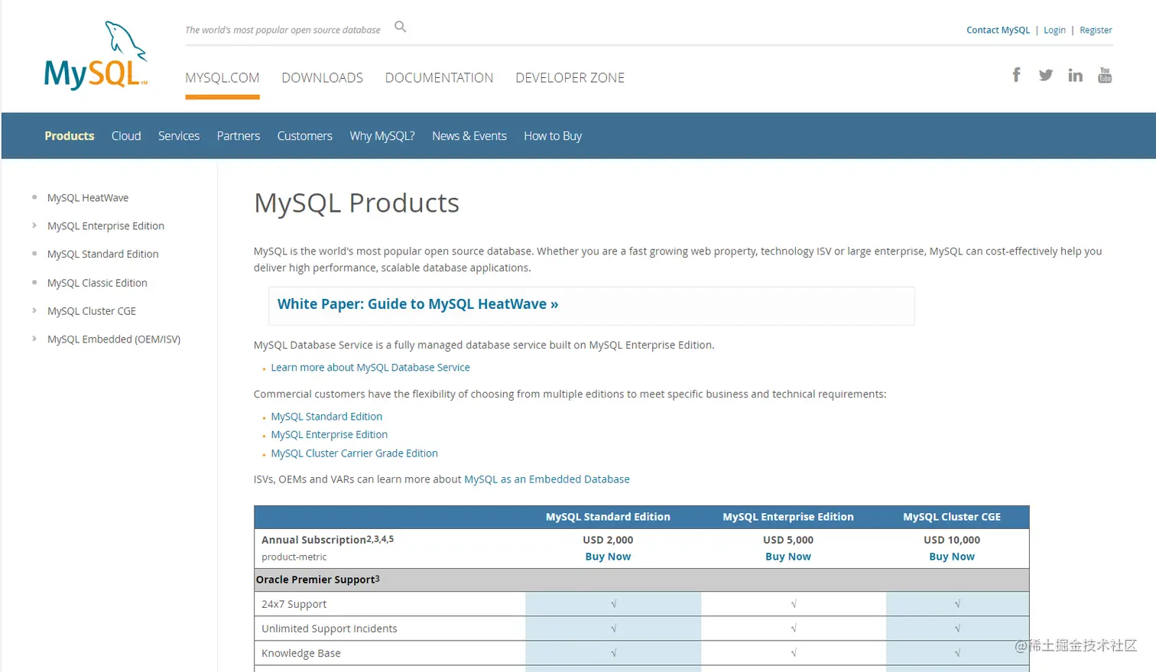The height and width of the screenshot is (672, 1156).
Task: Open MySQL Facebook page icon
Action: tap(1016, 74)
